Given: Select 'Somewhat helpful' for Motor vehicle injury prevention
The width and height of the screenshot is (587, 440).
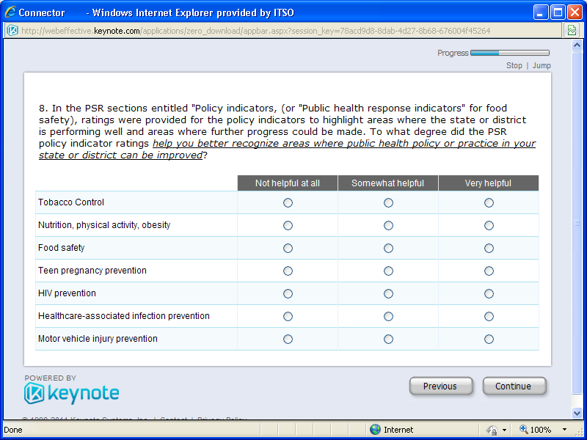Looking at the screenshot, I should tap(389, 339).
